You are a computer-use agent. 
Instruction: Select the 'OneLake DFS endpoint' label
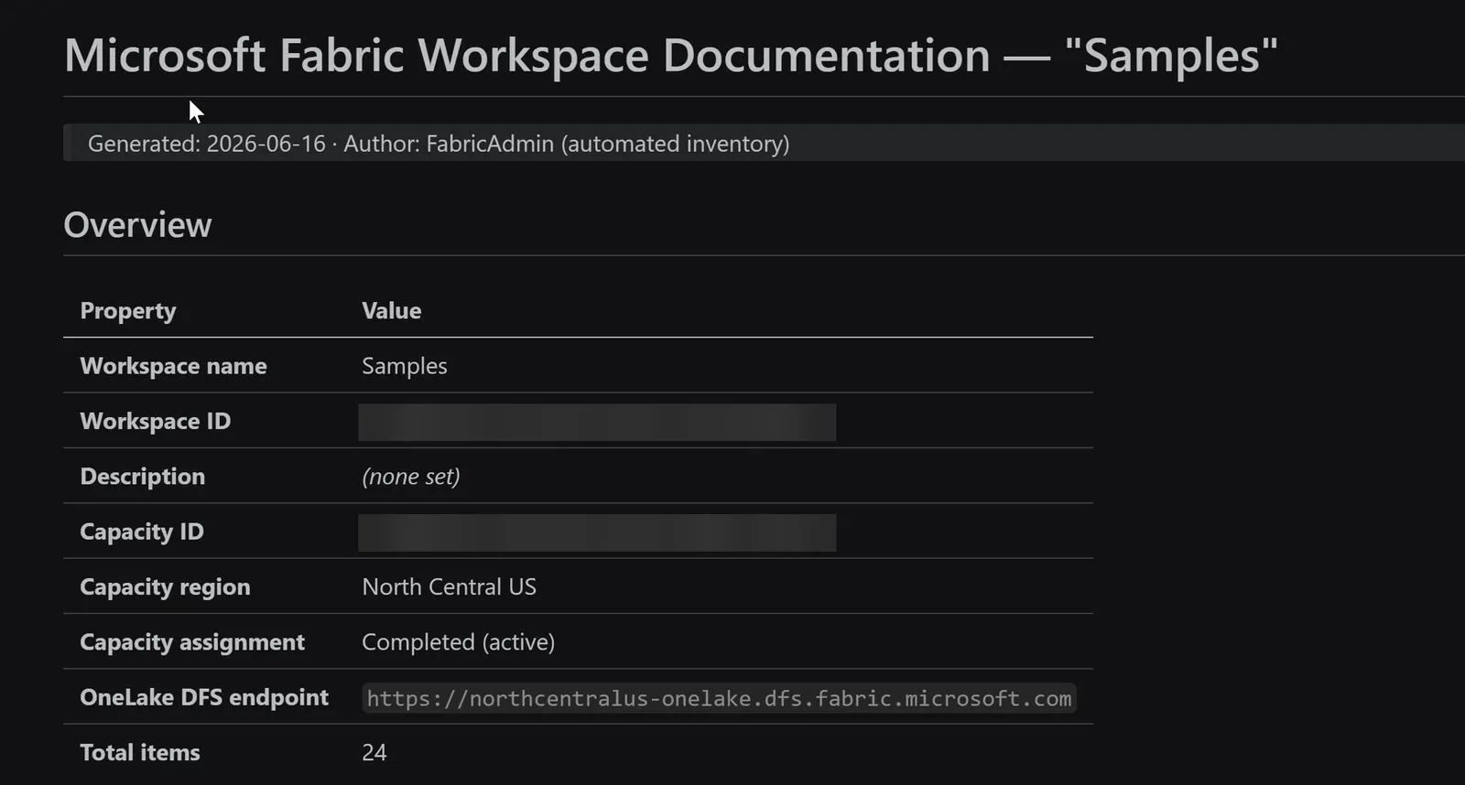click(204, 697)
